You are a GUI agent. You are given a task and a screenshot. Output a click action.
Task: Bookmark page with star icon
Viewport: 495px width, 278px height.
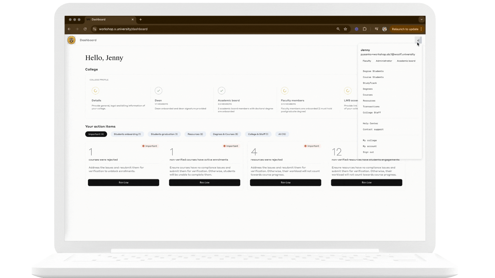(x=345, y=29)
